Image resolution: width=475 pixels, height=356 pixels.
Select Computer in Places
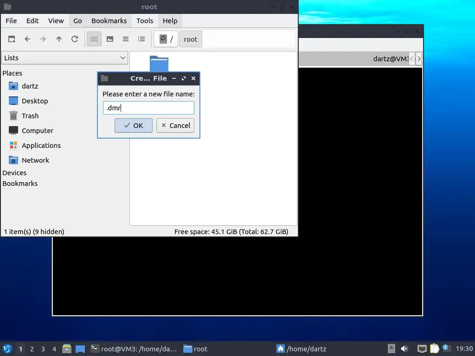(x=37, y=131)
